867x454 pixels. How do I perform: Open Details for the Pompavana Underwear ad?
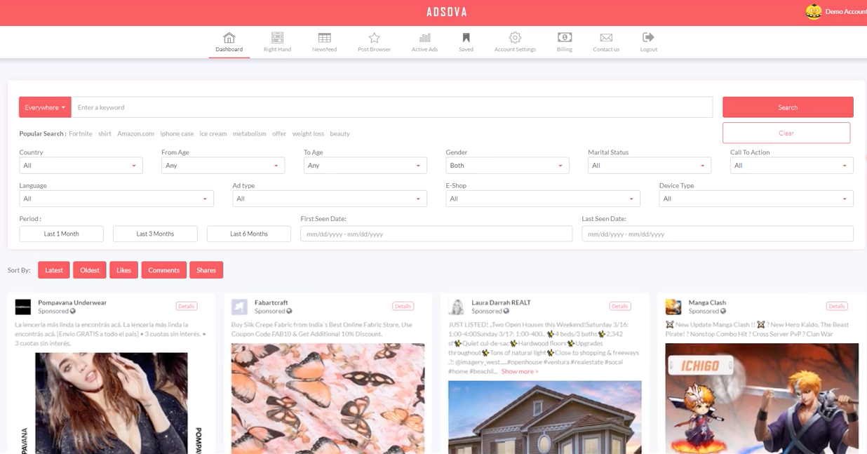click(x=187, y=306)
